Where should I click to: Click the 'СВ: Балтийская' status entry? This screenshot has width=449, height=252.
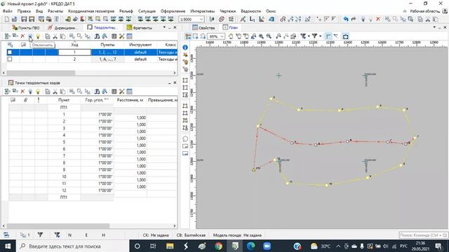pos(191,235)
